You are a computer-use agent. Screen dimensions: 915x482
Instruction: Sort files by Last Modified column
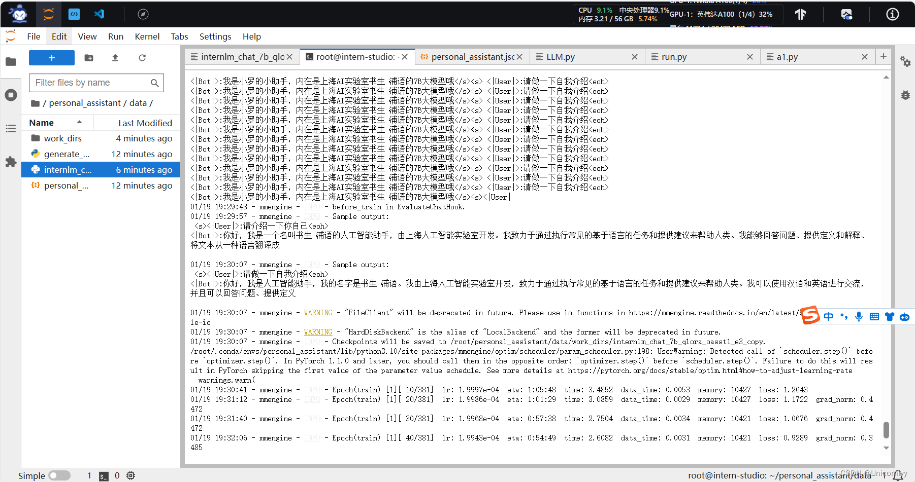[145, 123]
